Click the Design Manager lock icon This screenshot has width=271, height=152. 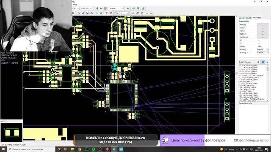(x=258, y=62)
